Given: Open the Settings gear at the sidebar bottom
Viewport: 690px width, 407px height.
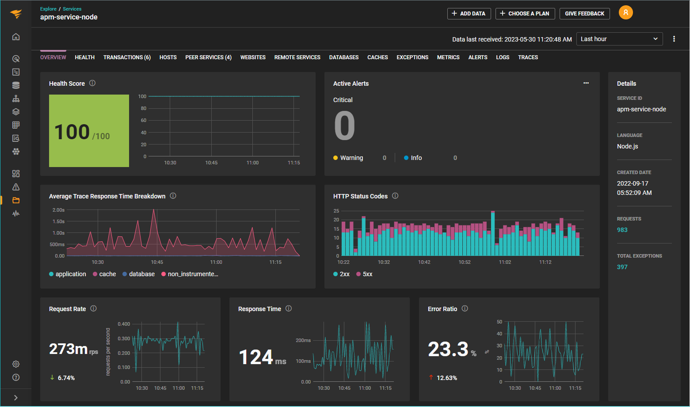Looking at the screenshot, I should click(x=16, y=364).
